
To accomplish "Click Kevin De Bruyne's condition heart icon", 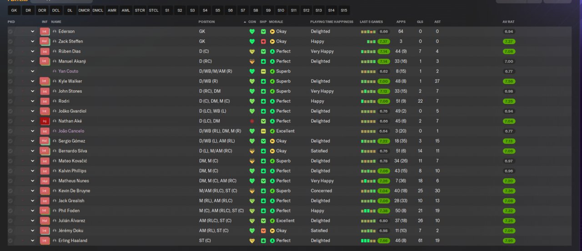I will [252, 191].
